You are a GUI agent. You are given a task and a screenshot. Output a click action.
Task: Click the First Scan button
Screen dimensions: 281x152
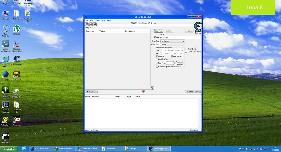point(159,31)
